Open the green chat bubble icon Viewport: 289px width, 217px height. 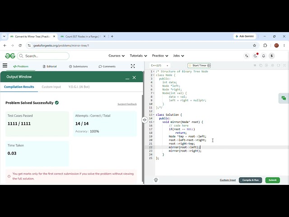coord(284,98)
